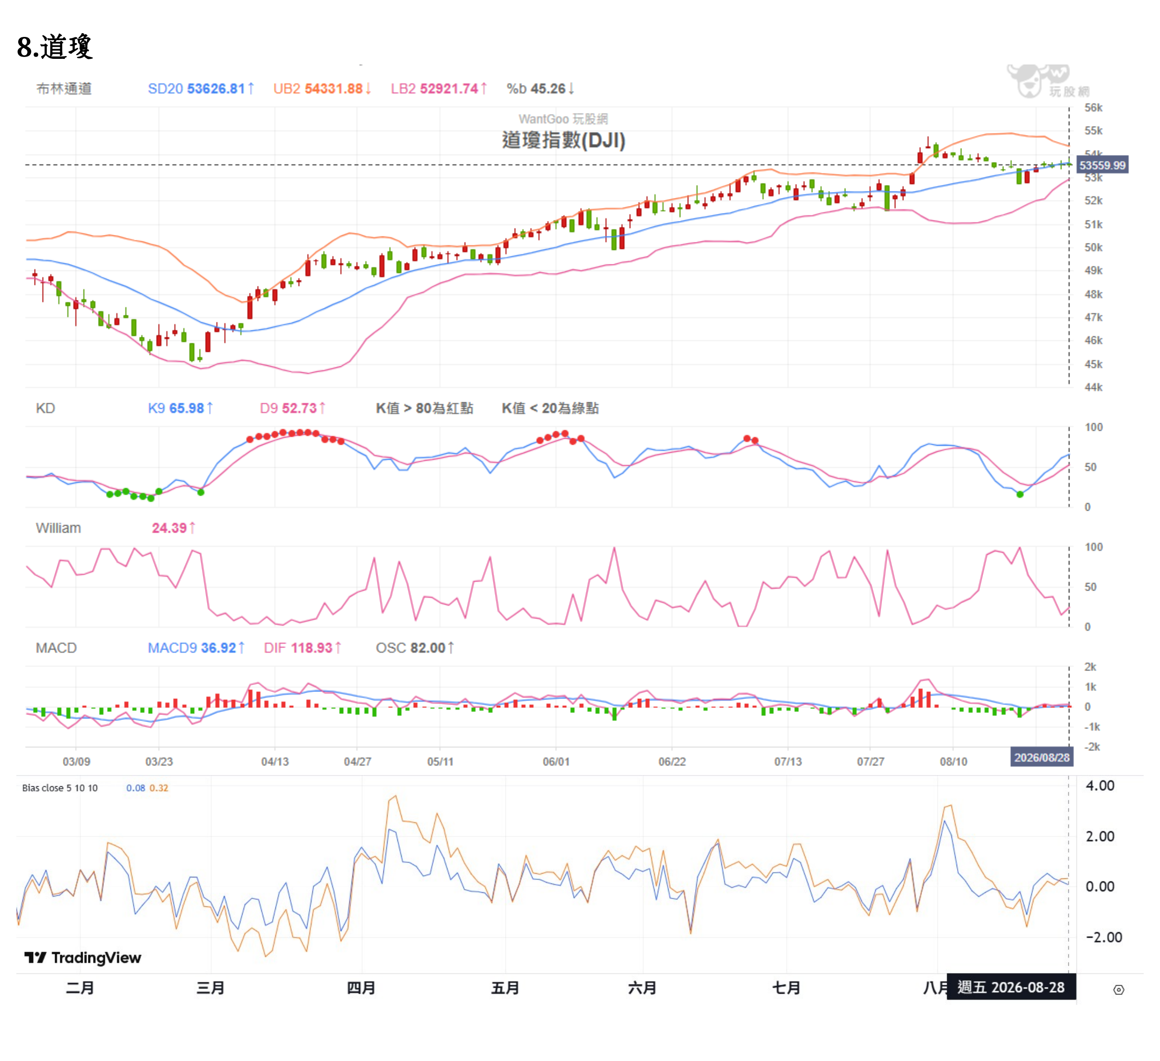Select the K9 65.98 legend label

(180, 408)
